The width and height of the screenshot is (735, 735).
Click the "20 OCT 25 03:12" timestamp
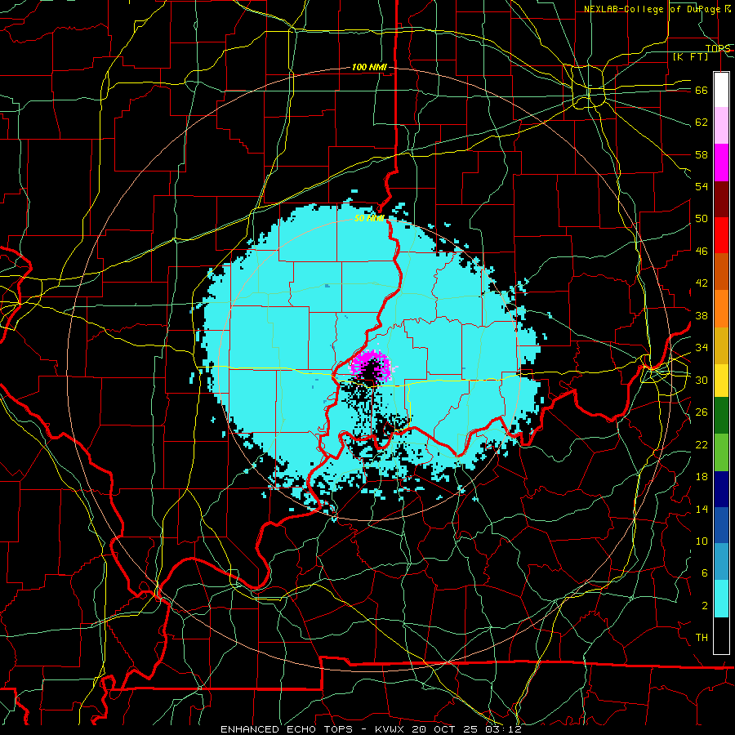coord(466,729)
